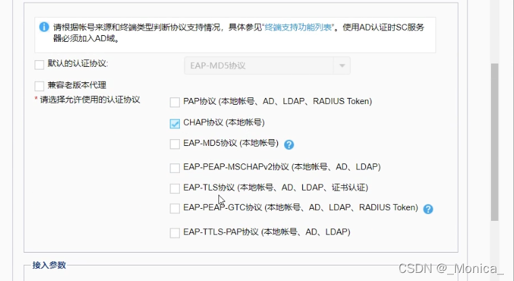Enable the 默认的认证协议 checkbox
The height and width of the screenshot is (281, 514).
click(x=39, y=65)
